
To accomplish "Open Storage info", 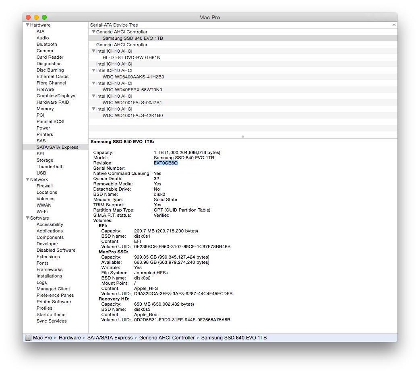I will (45, 160).
